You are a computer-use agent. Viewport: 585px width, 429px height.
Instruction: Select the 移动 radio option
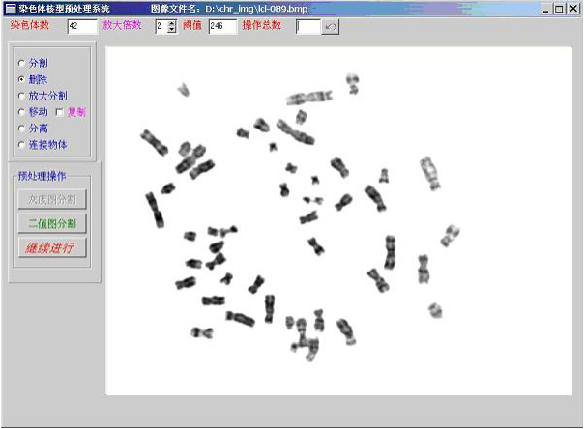21,112
